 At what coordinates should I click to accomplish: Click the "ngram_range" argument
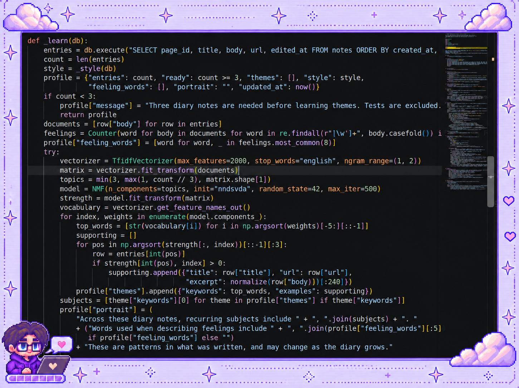pos(367,161)
